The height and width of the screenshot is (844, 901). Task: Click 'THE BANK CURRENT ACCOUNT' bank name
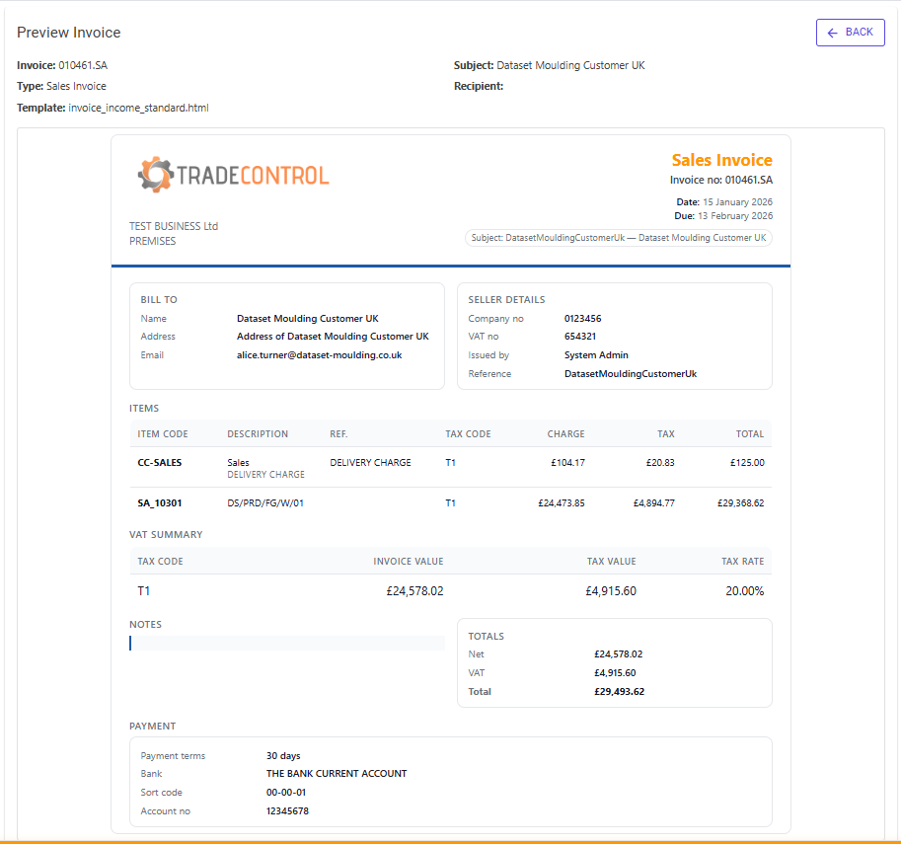coord(337,774)
